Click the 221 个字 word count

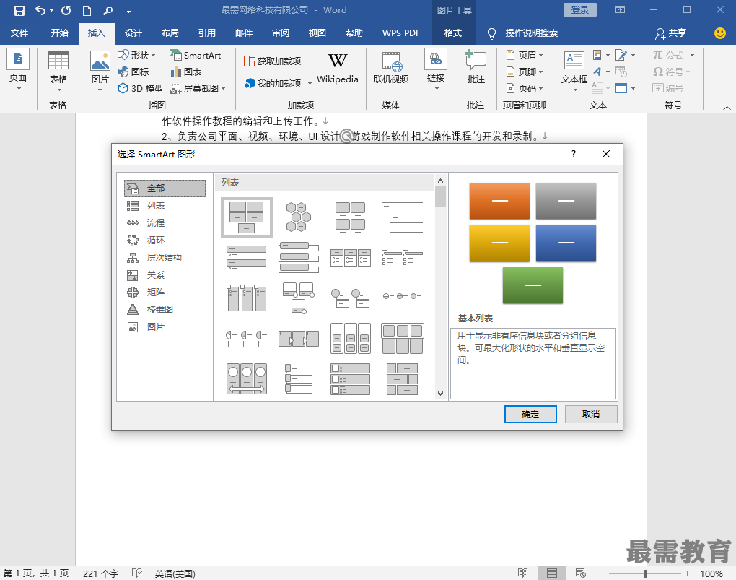tap(100, 573)
